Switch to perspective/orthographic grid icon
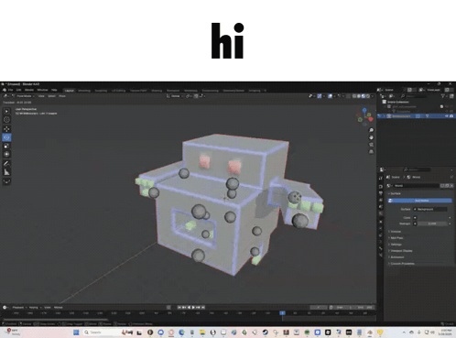Screen dimensions: 456x338 pos(371,151)
